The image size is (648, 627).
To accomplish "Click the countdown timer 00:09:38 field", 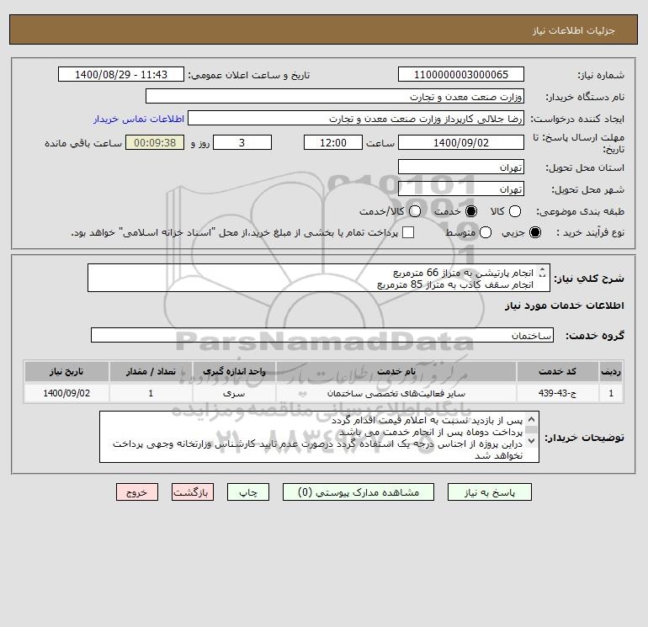I will click(155, 142).
